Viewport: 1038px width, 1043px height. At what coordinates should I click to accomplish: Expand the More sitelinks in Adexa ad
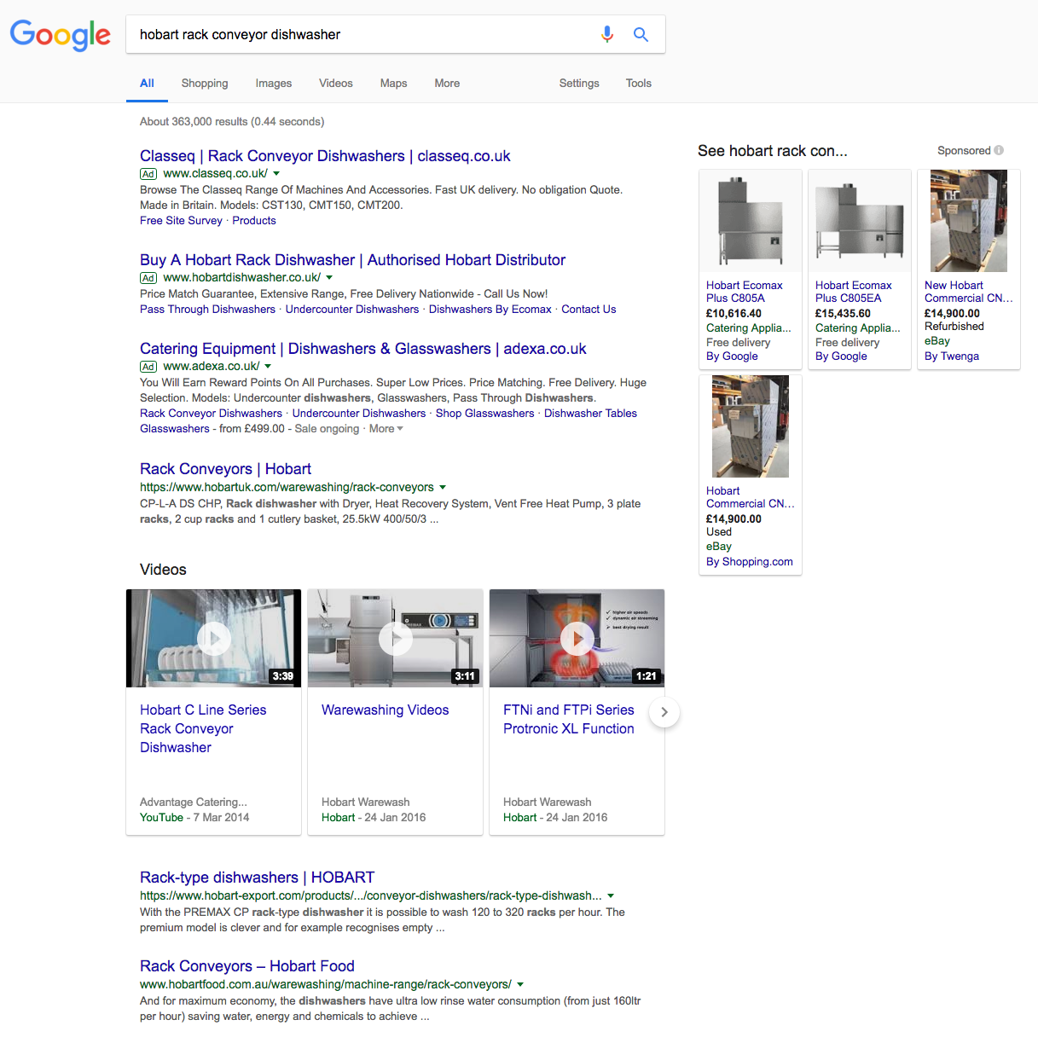point(386,429)
